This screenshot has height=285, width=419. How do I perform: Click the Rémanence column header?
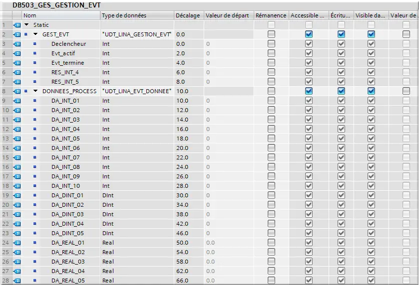tap(271, 15)
